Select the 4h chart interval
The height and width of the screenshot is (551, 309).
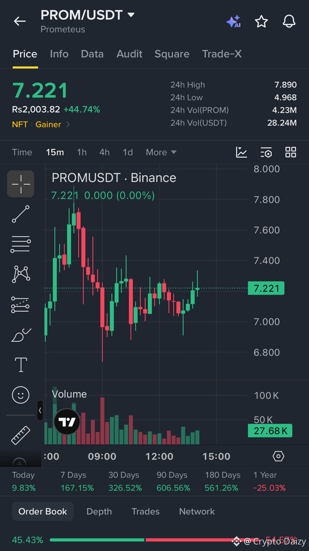point(104,152)
